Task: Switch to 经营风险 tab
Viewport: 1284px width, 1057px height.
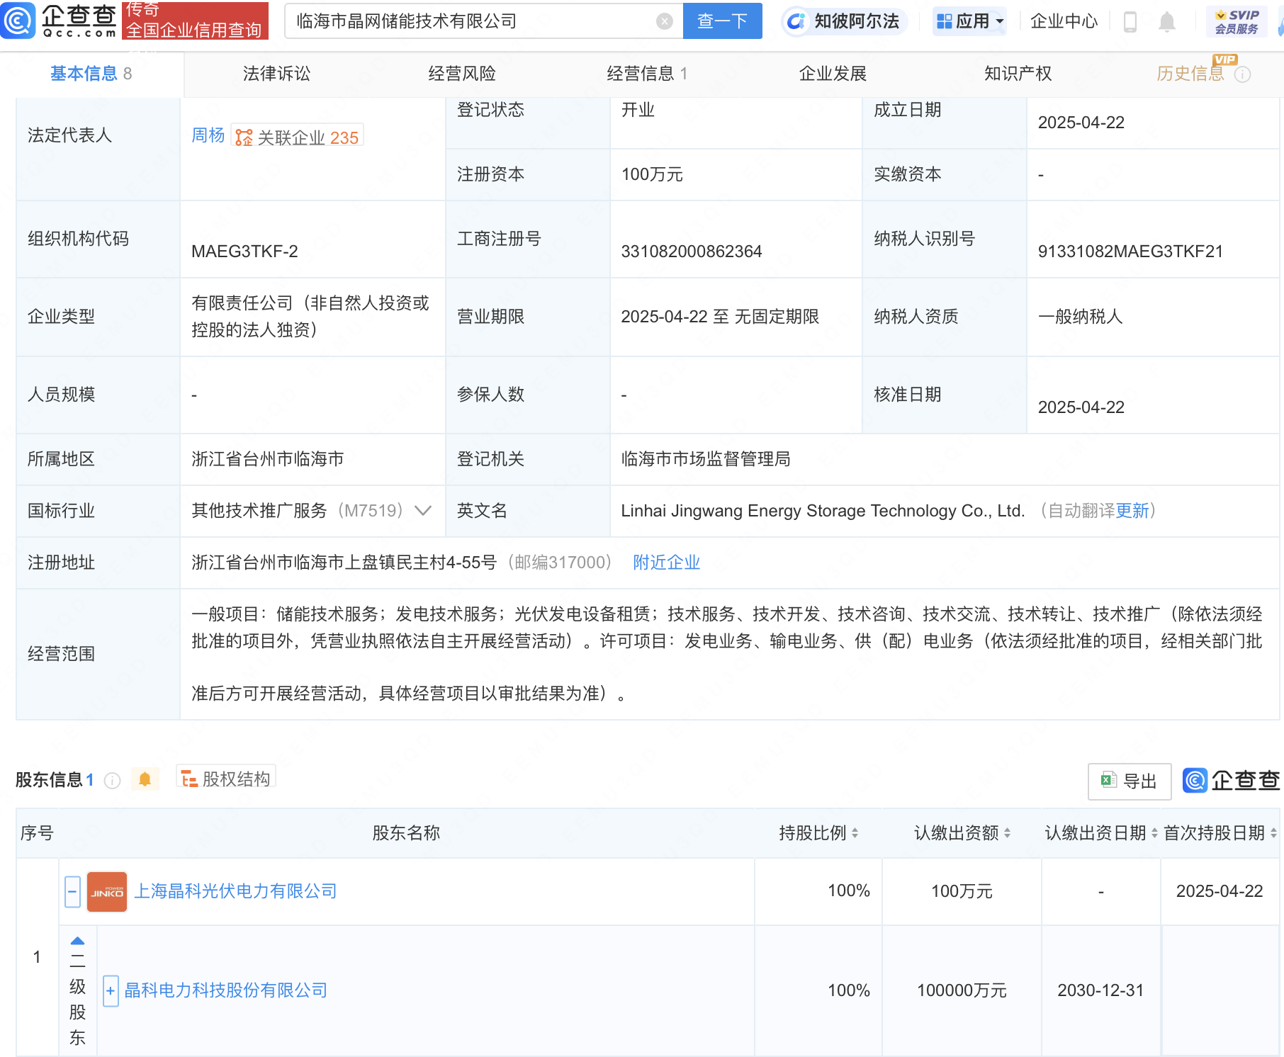Action: [462, 74]
